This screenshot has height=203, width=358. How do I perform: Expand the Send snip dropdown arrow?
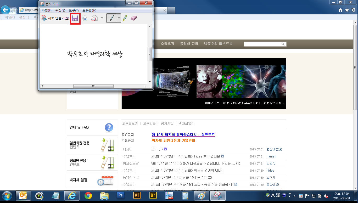102,18
